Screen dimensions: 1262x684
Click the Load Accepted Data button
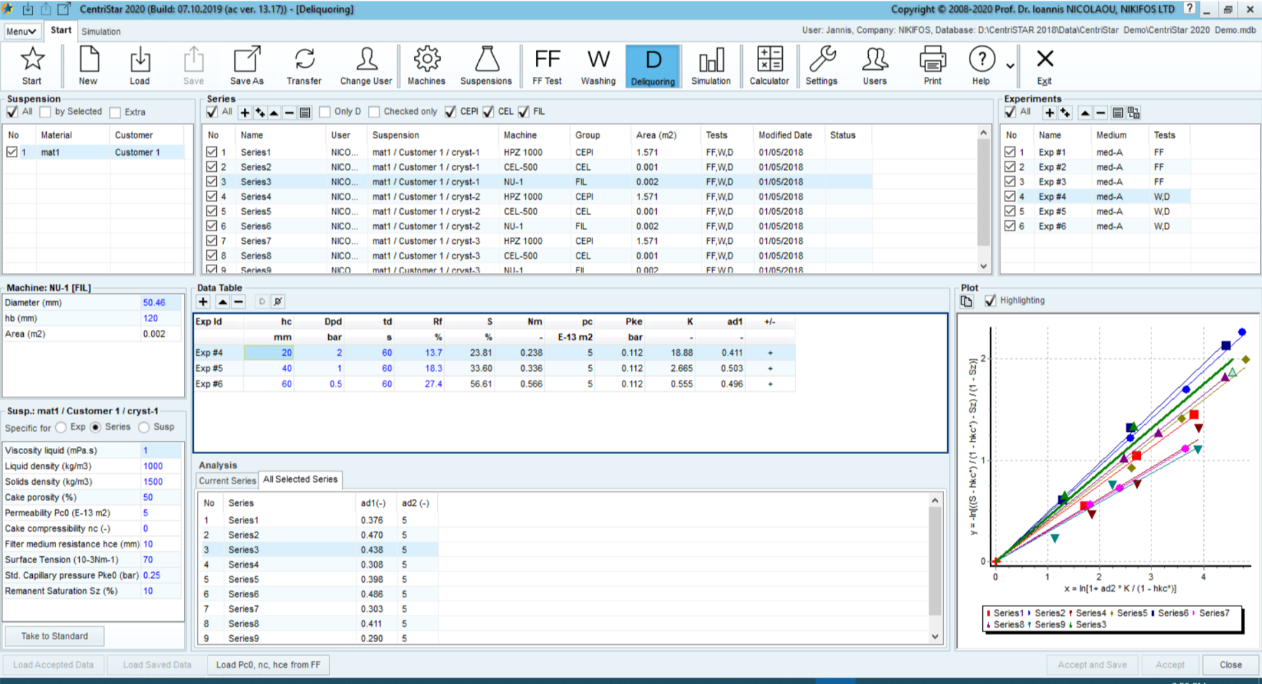pyautogui.click(x=53, y=664)
